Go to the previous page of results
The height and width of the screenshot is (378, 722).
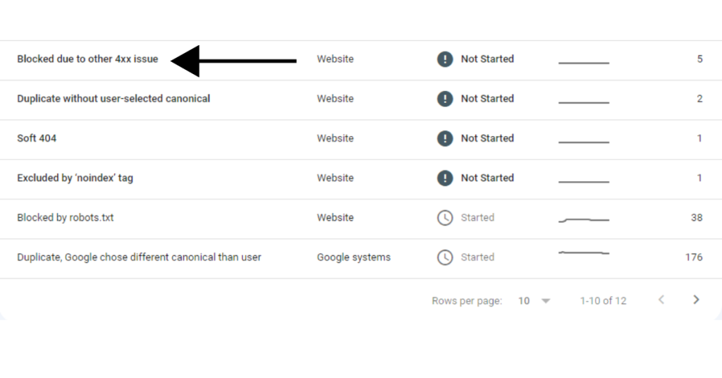(x=661, y=300)
